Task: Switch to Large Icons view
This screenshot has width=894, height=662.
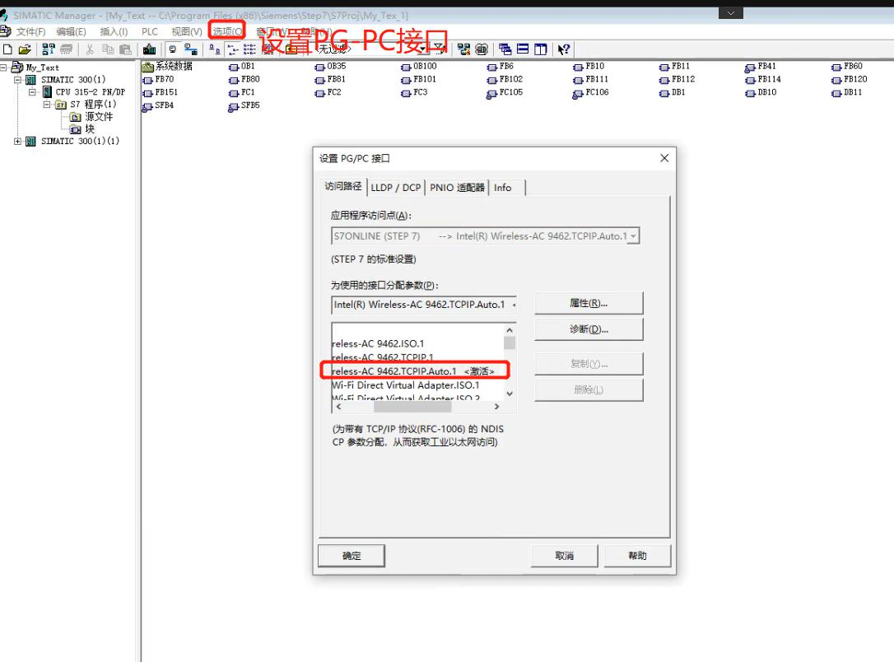Action: point(214,49)
